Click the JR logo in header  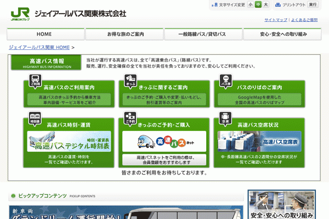(20, 14)
